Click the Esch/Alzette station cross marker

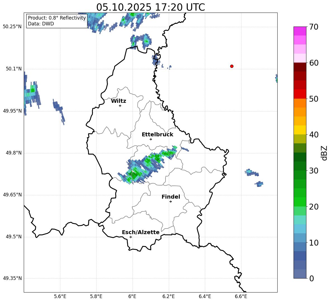click(x=131, y=237)
